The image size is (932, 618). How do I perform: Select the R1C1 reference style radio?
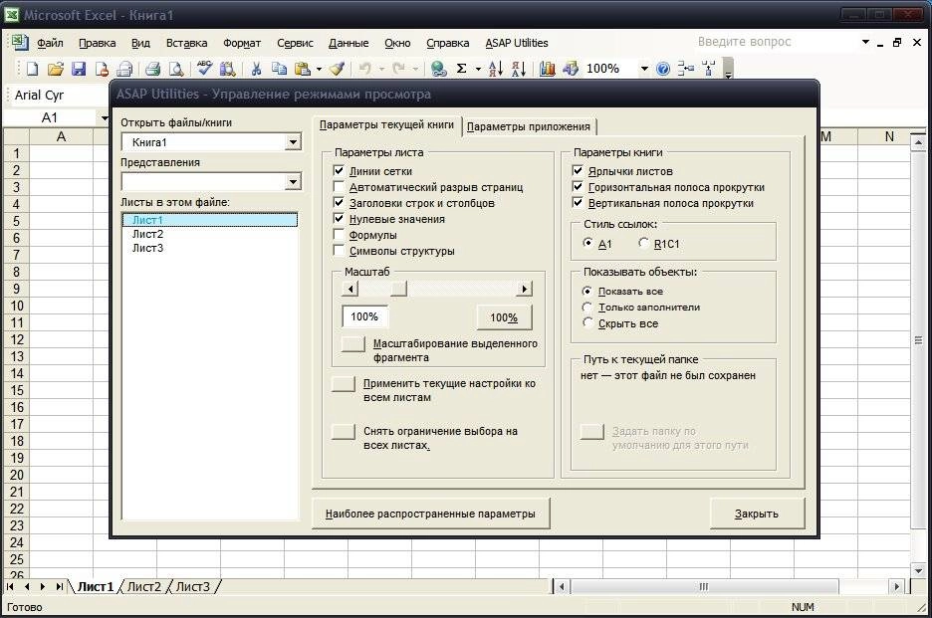[x=643, y=243]
